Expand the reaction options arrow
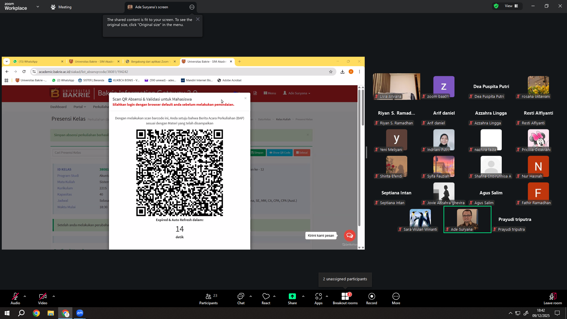Viewport: 567px width, 319px height. coord(274,296)
